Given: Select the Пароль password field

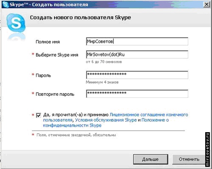Looking at the screenshot, I should coord(137,75).
